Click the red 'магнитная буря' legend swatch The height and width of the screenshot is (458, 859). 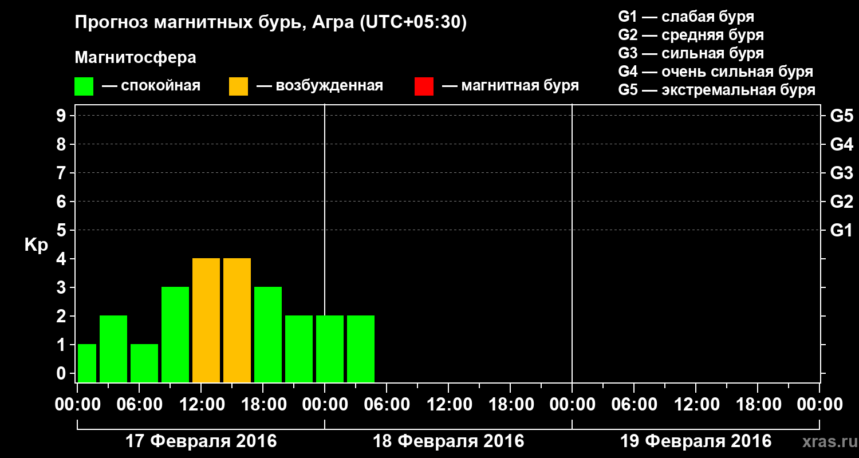point(424,86)
